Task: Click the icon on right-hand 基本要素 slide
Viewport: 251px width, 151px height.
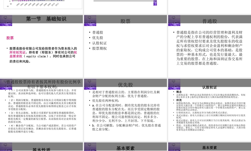Action: 174,146
